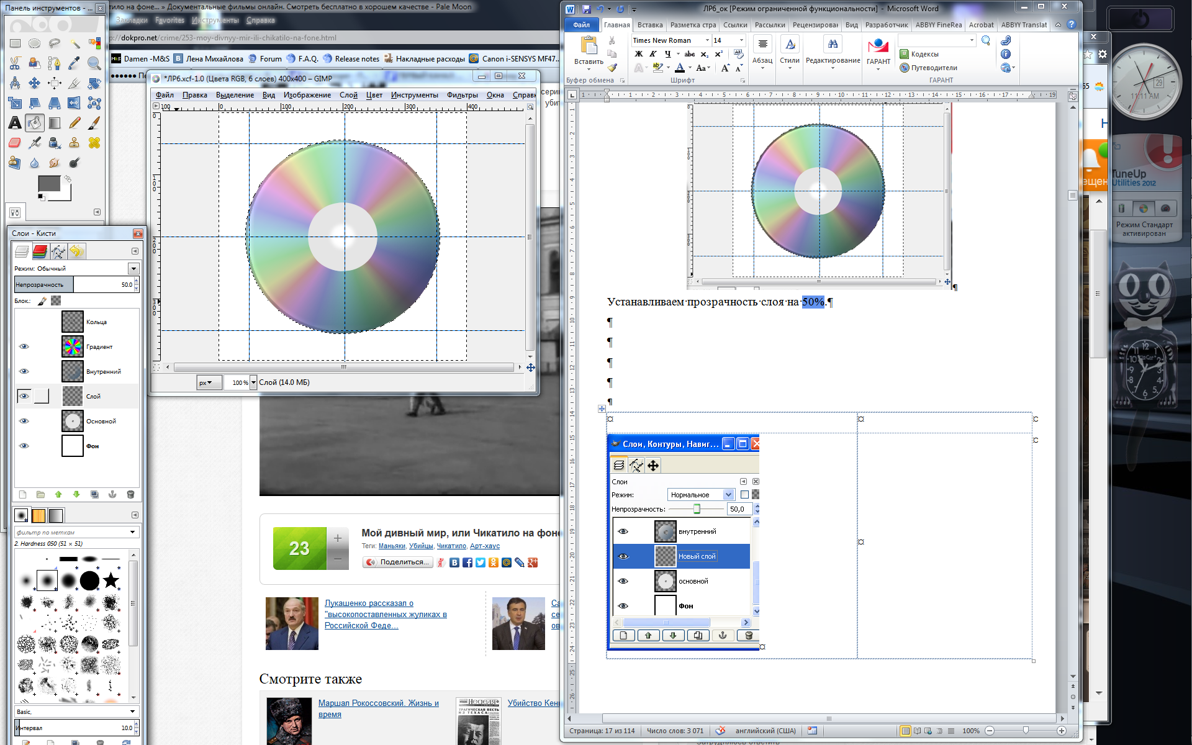Raise the layer with green up arrow
The width and height of the screenshot is (1192, 745).
coord(58,495)
